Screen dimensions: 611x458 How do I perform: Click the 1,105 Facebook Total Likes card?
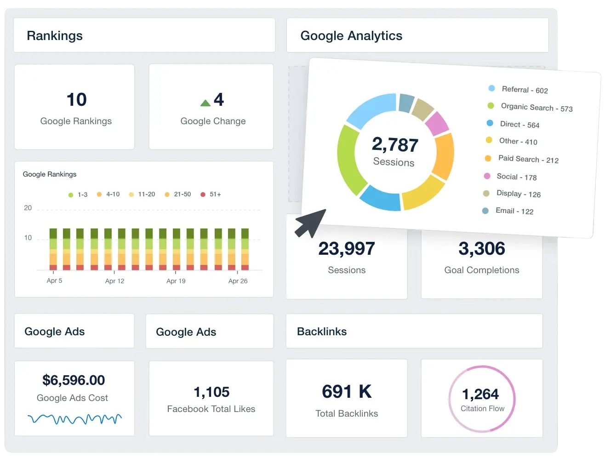[x=211, y=398]
